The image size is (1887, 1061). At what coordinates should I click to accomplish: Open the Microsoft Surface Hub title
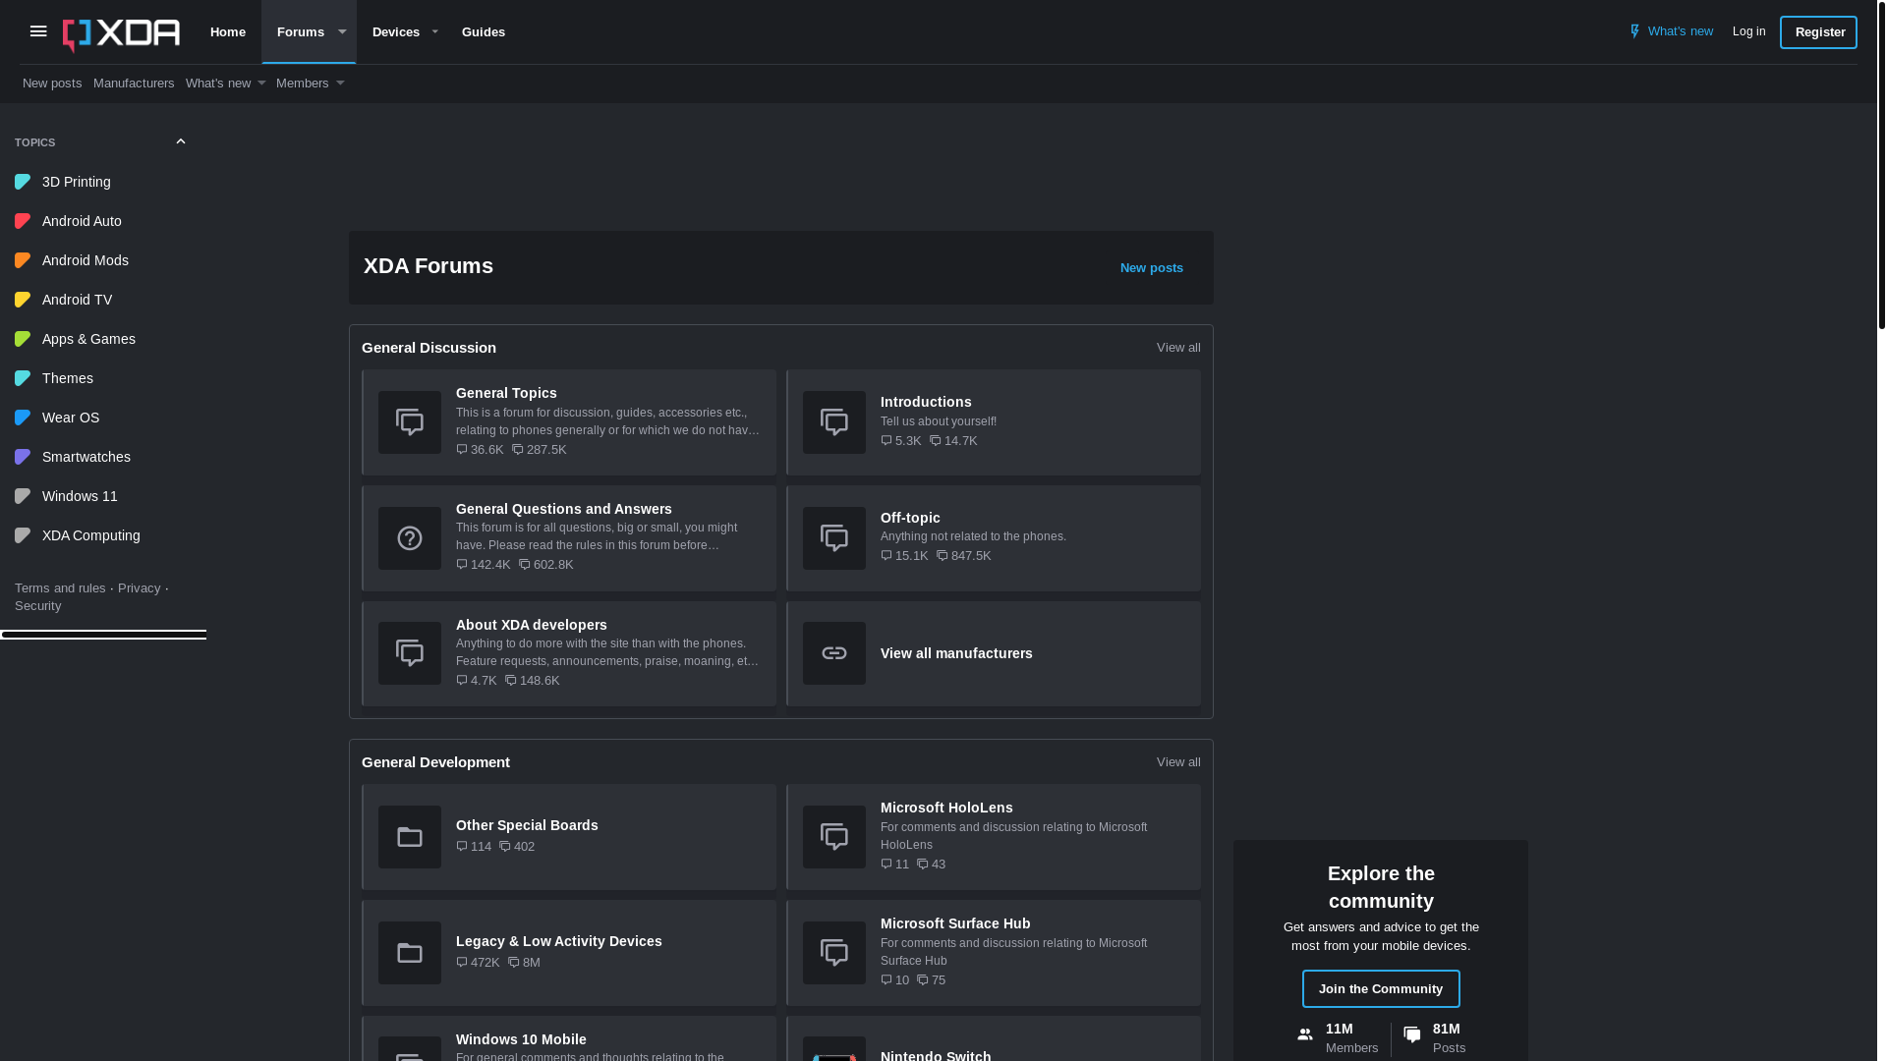(x=955, y=923)
